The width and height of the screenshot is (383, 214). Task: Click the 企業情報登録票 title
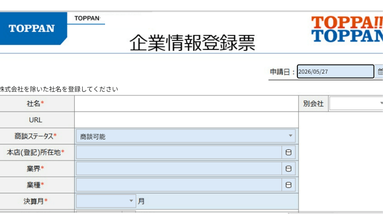coord(192,43)
